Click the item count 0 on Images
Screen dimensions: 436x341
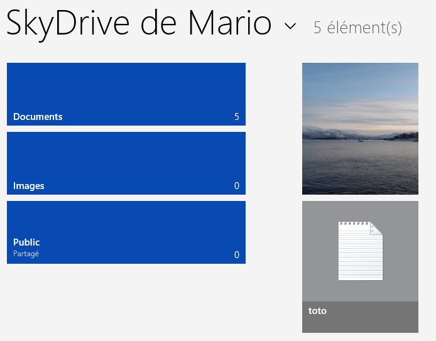[237, 186]
